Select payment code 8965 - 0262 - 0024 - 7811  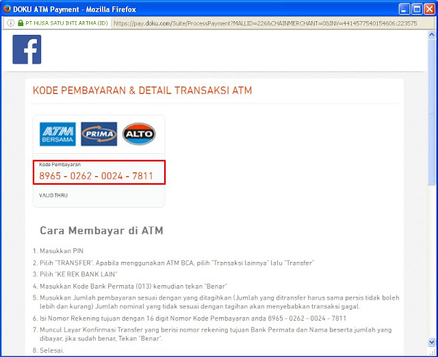coord(96,176)
